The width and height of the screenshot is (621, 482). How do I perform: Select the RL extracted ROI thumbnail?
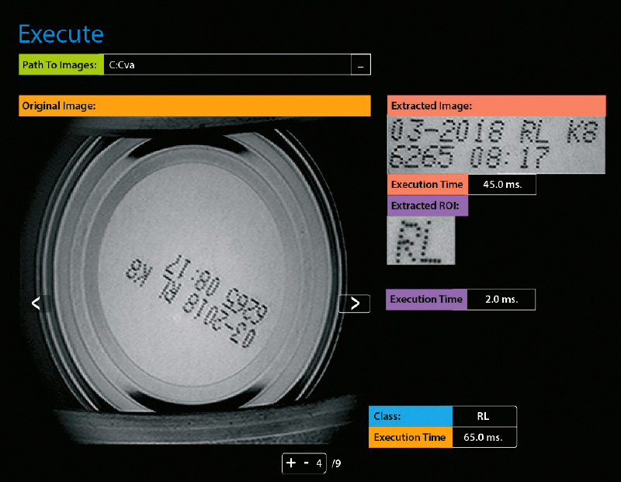point(421,241)
